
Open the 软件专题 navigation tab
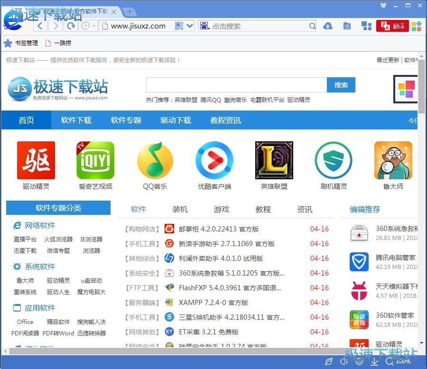(x=126, y=120)
